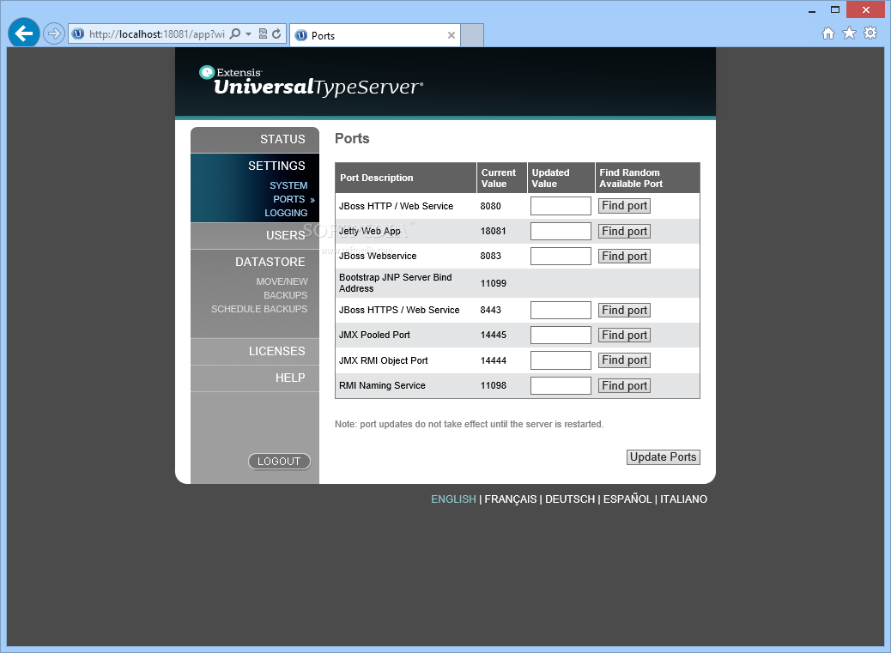Click the browser back arrow button
Screen dimensions: 891x653
pyautogui.click(x=24, y=33)
